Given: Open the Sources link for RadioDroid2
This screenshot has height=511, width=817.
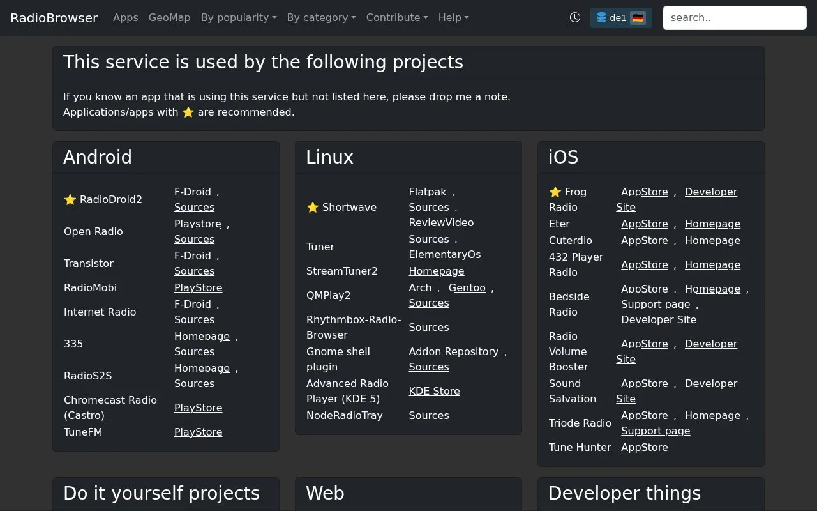Looking at the screenshot, I should point(195,208).
